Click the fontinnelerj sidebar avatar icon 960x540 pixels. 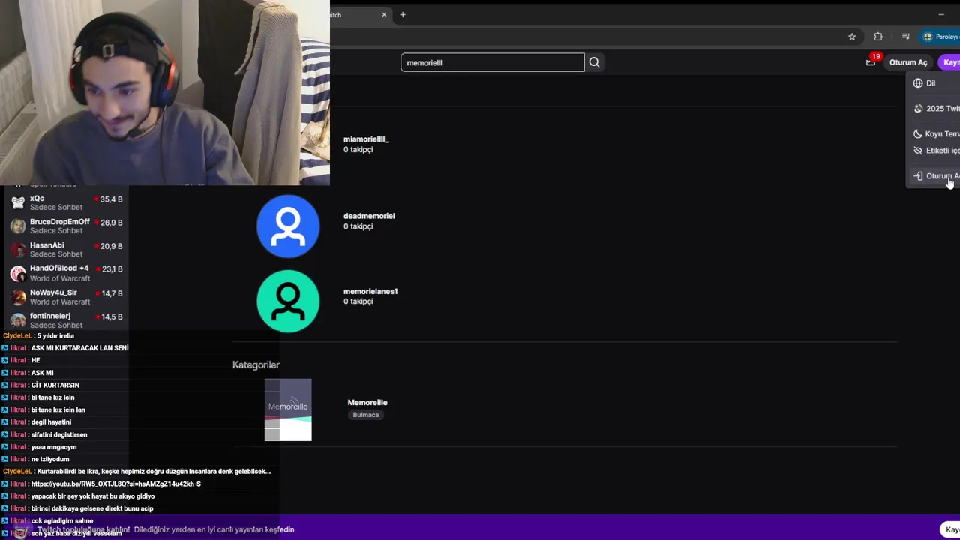click(18, 320)
